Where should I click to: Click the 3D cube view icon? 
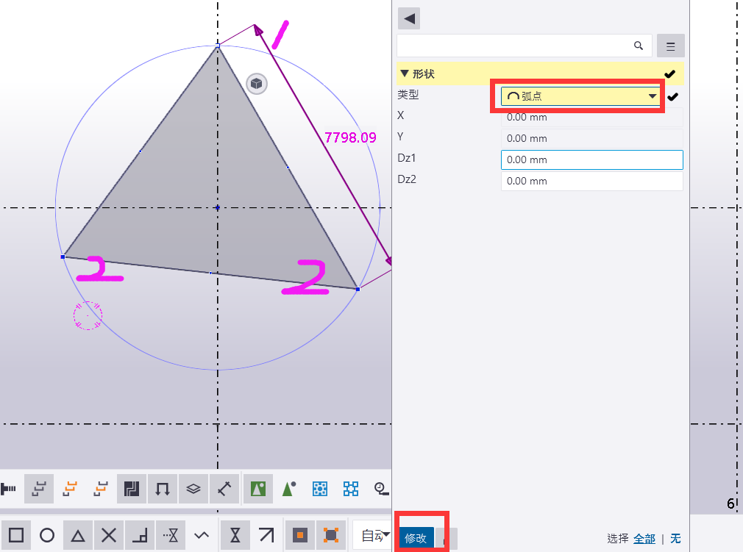(x=257, y=85)
